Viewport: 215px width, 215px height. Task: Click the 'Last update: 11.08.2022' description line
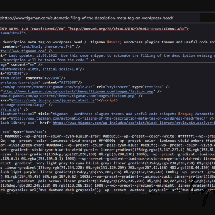(107, 55)
